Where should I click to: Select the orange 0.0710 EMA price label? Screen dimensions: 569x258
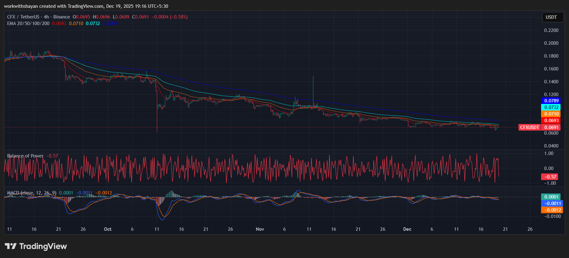click(x=551, y=114)
